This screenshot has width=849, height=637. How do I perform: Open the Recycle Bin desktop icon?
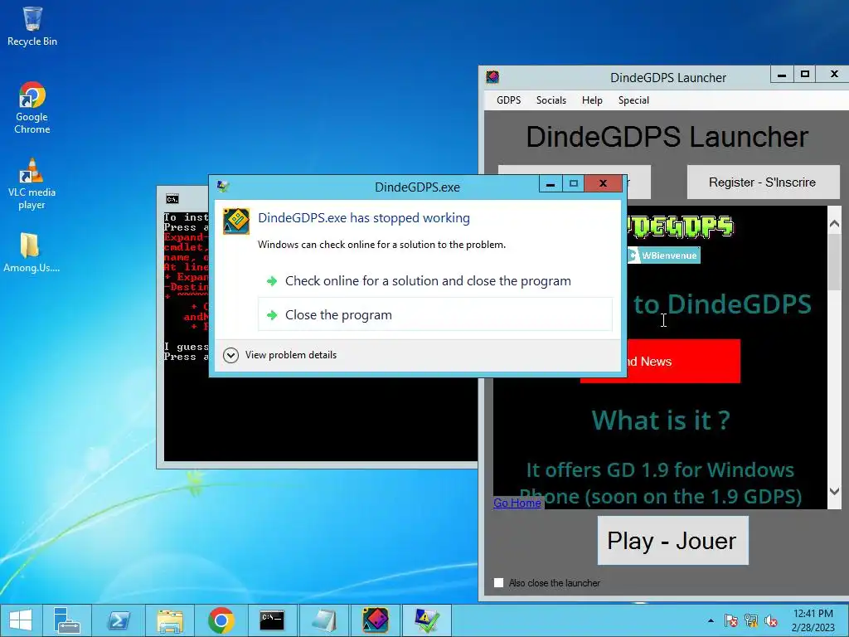(x=32, y=26)
